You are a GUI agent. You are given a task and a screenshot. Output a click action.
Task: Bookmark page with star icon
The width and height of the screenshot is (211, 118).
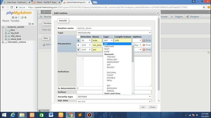tap(204, 7)
